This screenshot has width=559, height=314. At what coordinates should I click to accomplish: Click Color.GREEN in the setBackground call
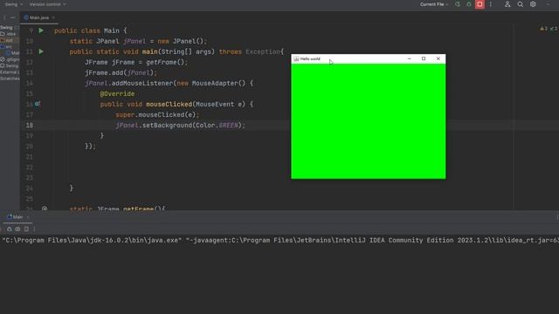point(217,126)
